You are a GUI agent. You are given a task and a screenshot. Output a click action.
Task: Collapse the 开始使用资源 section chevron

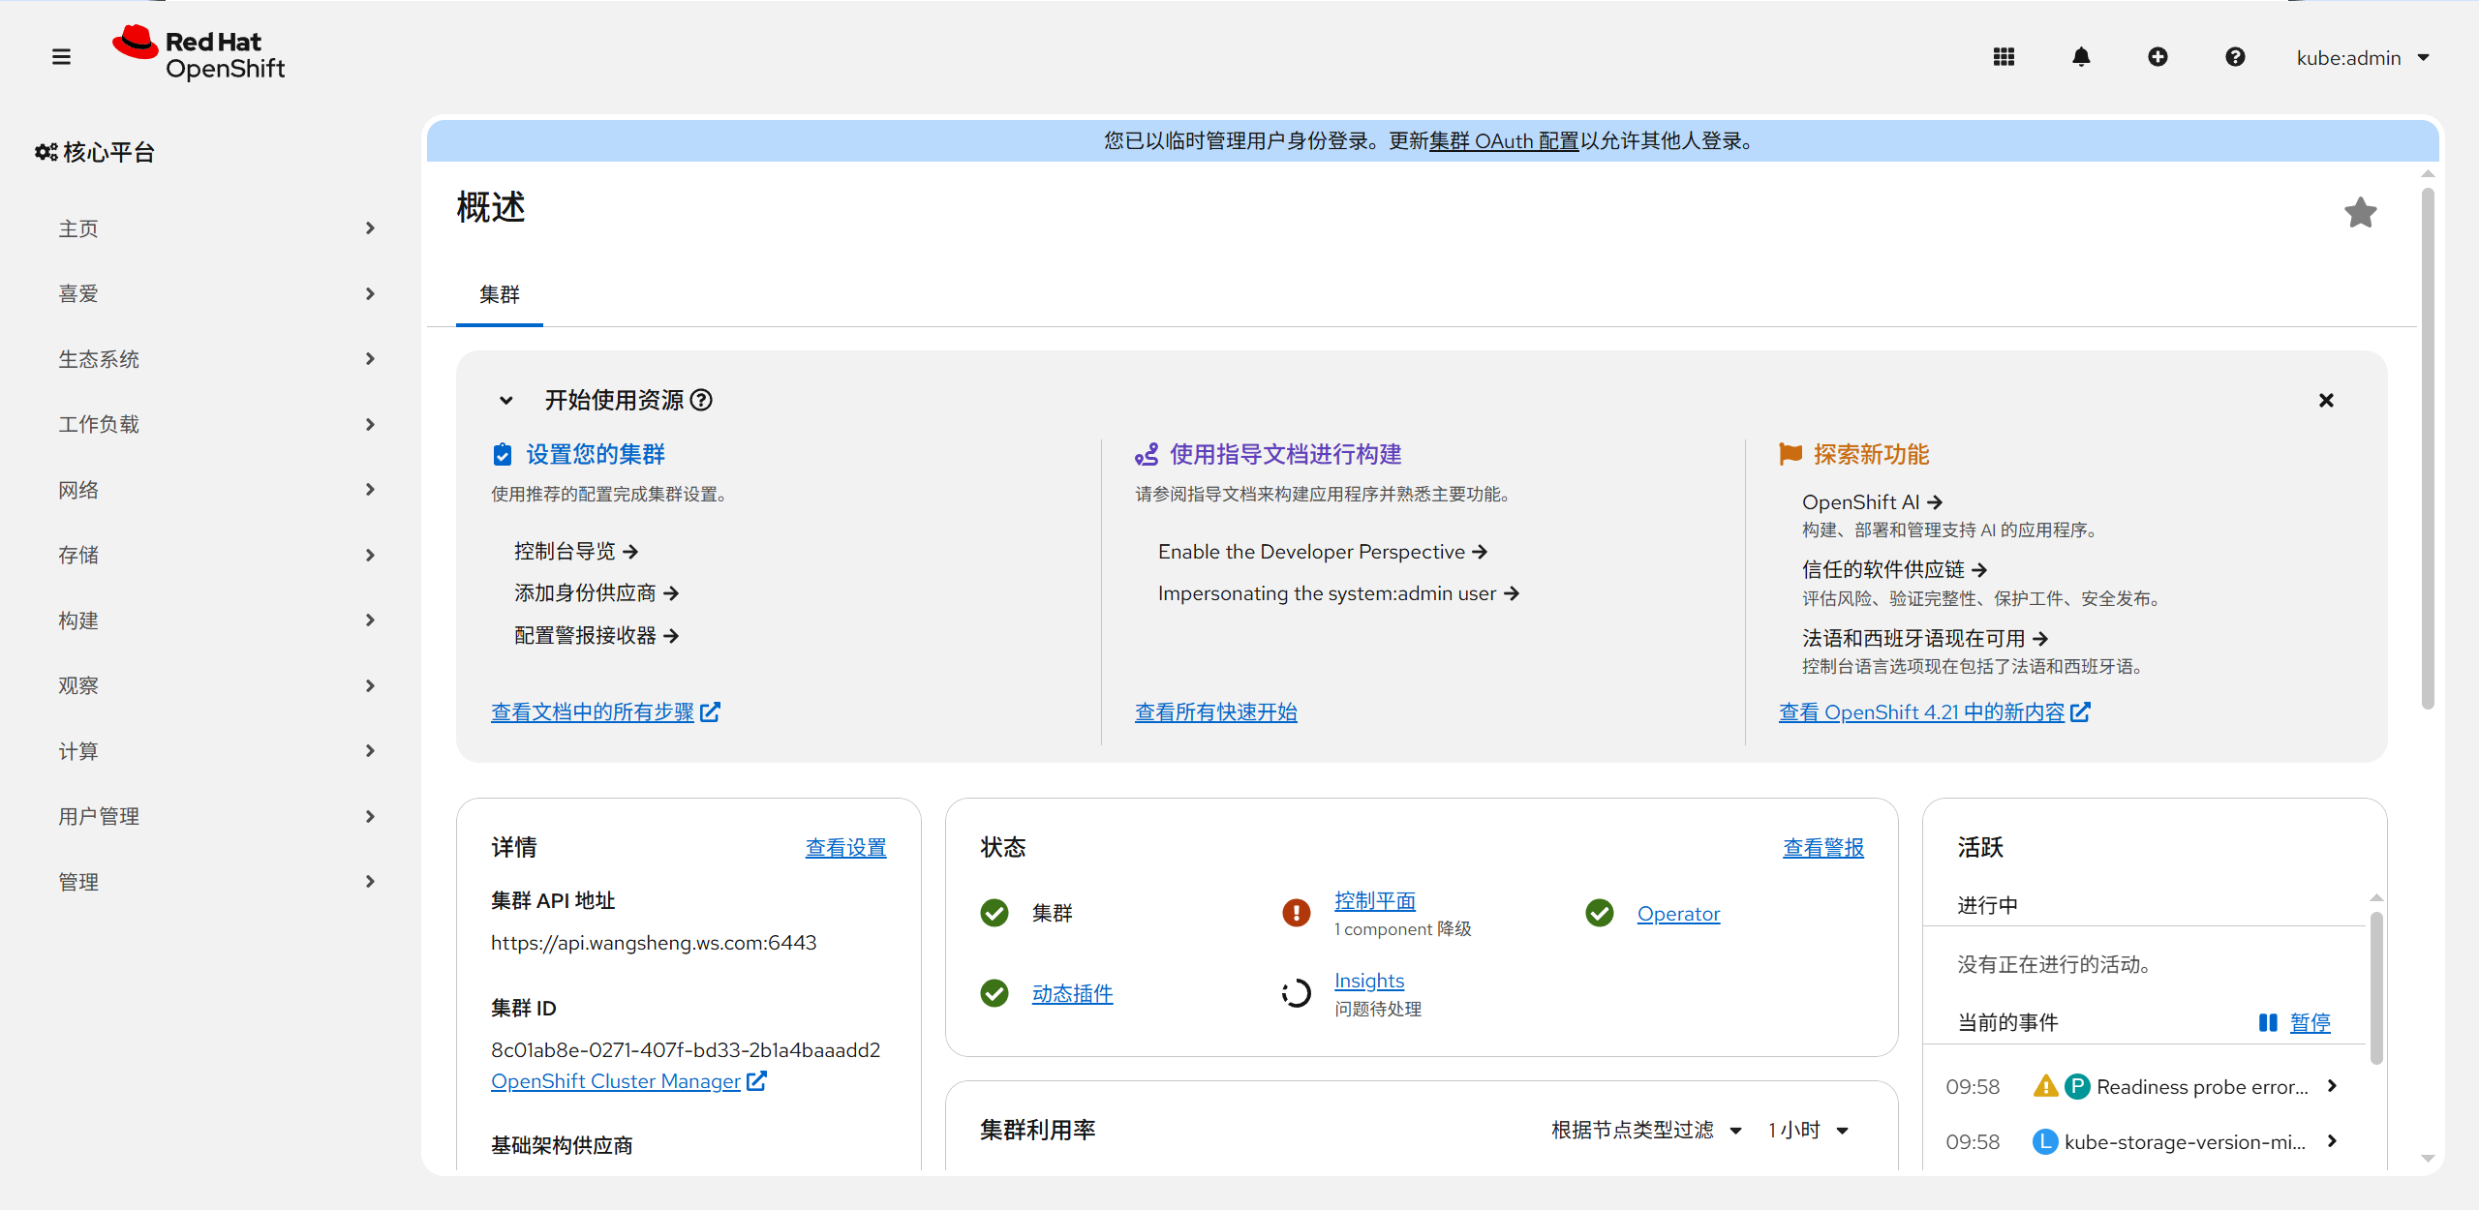(x=505, y=400)
